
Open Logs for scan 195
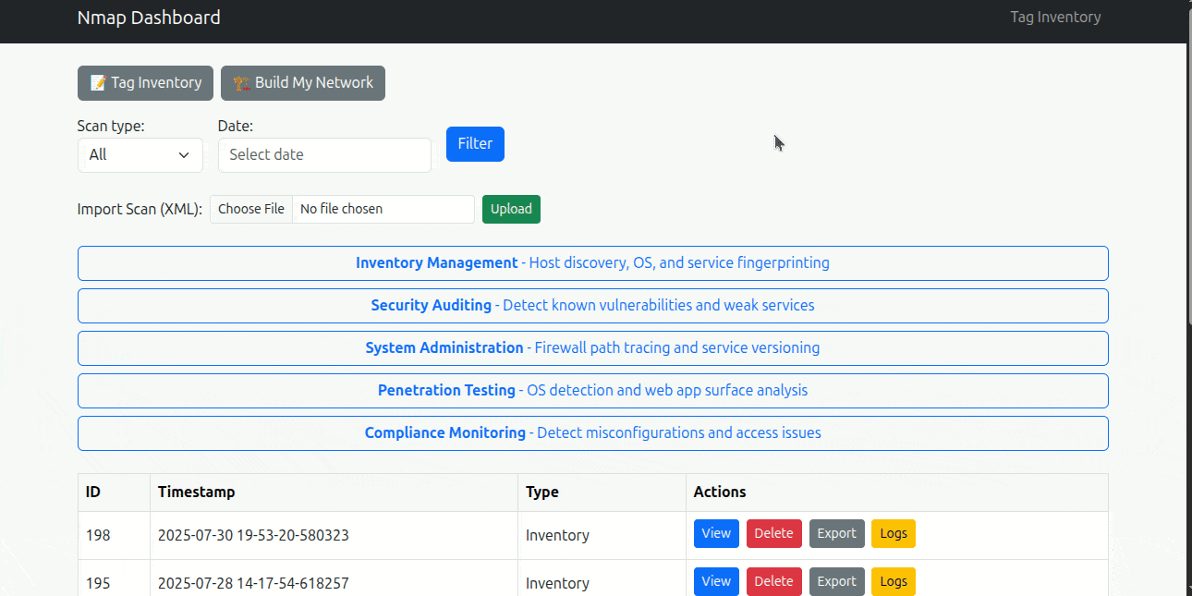click(x=893, y=581)
